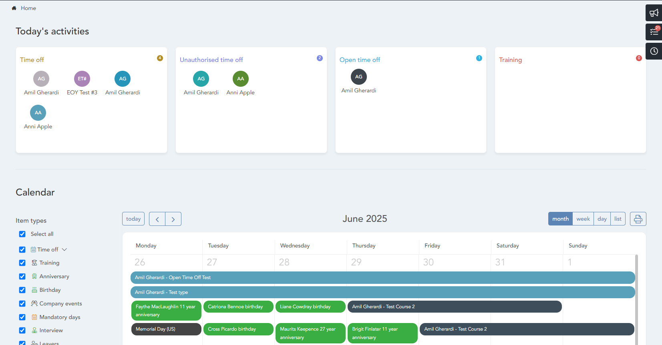Go to the previous month with left chevron
The width and height of the screenshot is (662, 345).
pos(157,219)
